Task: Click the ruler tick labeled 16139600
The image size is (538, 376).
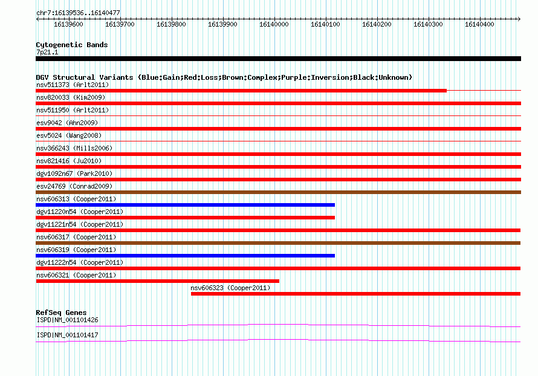Action: [68, 24]
